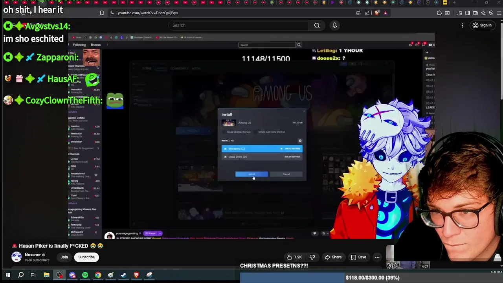Cancel the Among Us install dialog
Viewport: 503px width, 283px height.
click(286, 174)
